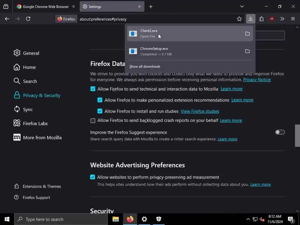Image resolution: width=300 pixels, height=225 pixels.
Task: Uncheck send technical and interaction data
Action: pyautogui.click(x=93, y=89)
